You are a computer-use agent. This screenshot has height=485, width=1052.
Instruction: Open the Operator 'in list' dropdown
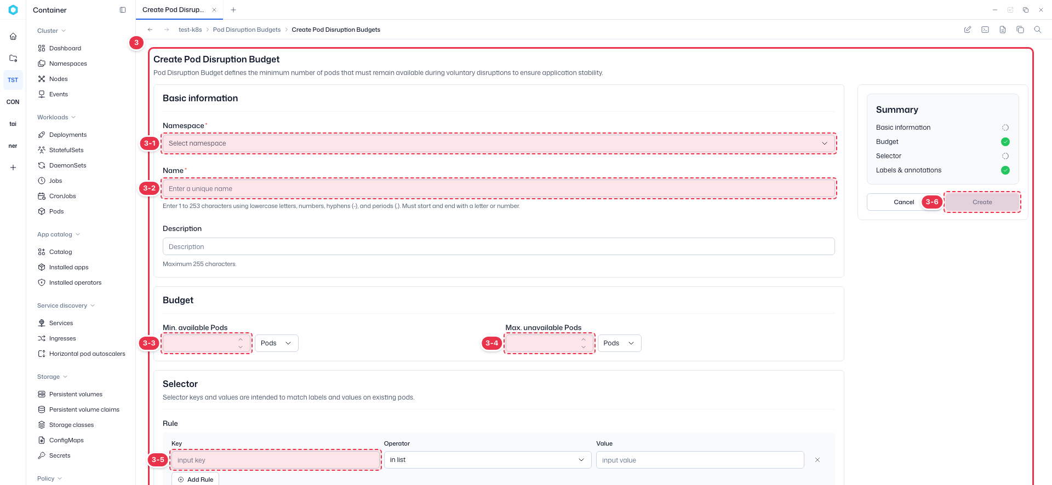pos(488,460)
